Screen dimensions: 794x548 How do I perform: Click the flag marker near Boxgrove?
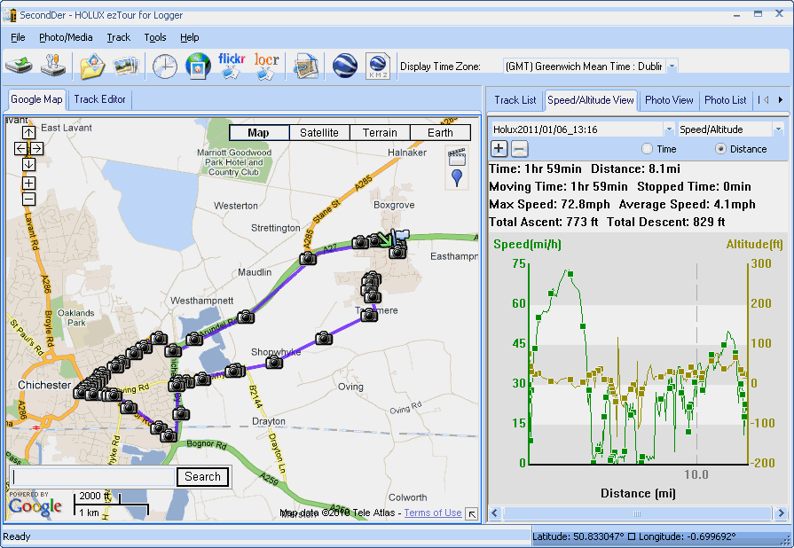[x=401, y=236]
